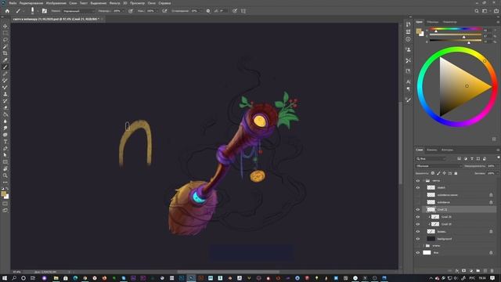Select the Magic Wand tool
This screenshot has height=282, width=501.
pyautogui.click(x=5, y=47)
